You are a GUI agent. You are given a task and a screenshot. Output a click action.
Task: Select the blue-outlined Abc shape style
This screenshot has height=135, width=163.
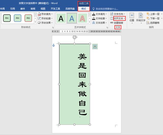18,18
